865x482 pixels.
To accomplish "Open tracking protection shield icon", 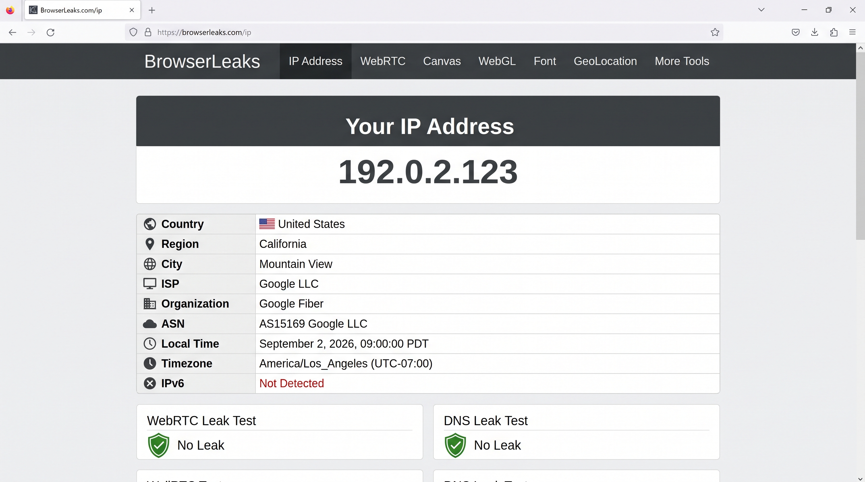I will [x=133, y=32].
